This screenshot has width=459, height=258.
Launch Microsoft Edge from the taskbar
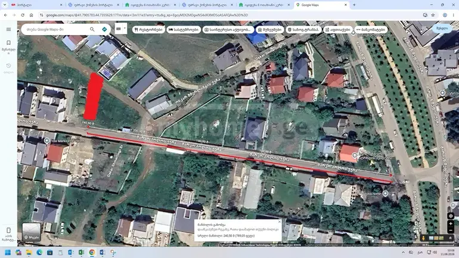click(39, 252)
